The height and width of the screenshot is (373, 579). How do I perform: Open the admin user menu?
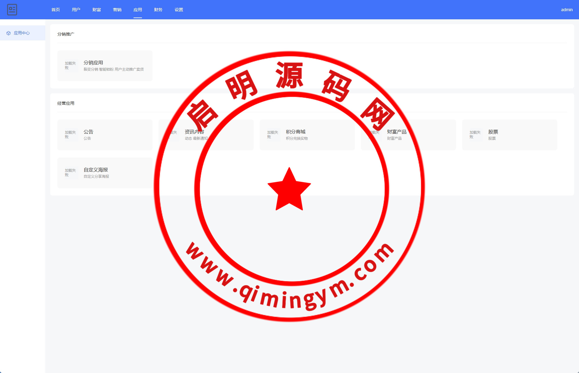point(567,10)
